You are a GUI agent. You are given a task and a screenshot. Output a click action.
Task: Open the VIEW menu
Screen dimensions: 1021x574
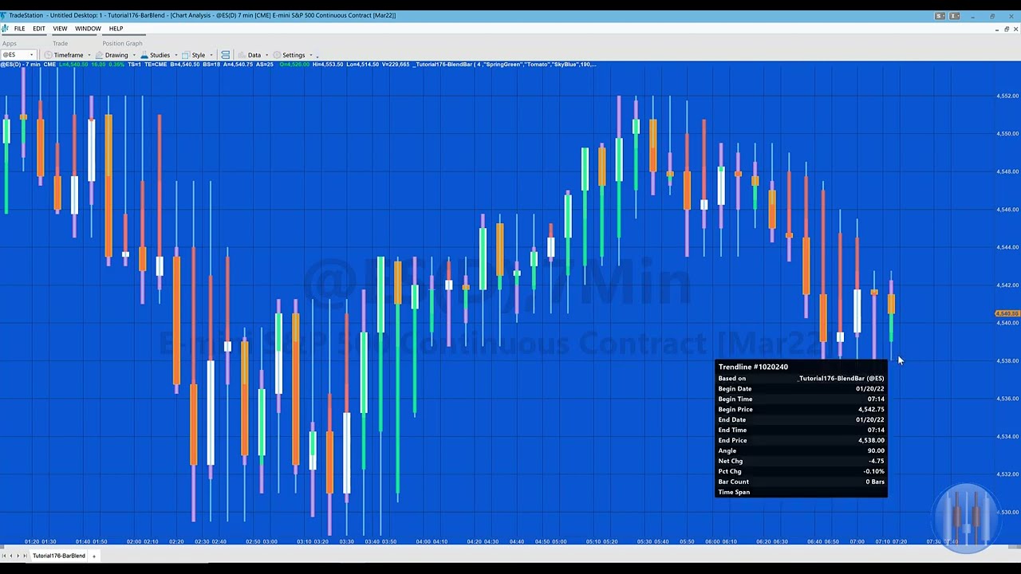click(x=60, y=29)
